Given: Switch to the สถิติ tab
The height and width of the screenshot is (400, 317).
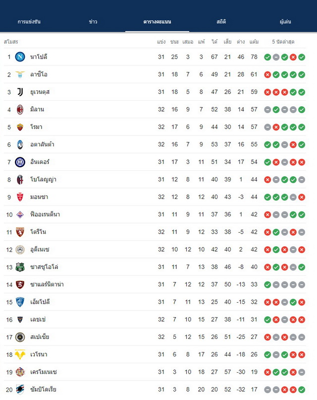Looking at the screenshot, I should pyautogui.click(x=221, y=22).
